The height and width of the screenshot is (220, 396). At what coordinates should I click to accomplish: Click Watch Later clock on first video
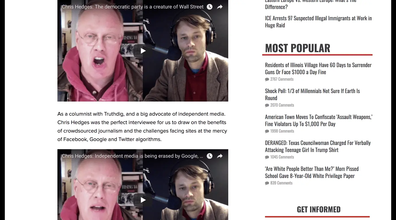pyautogui.click(x=210, y=7)
